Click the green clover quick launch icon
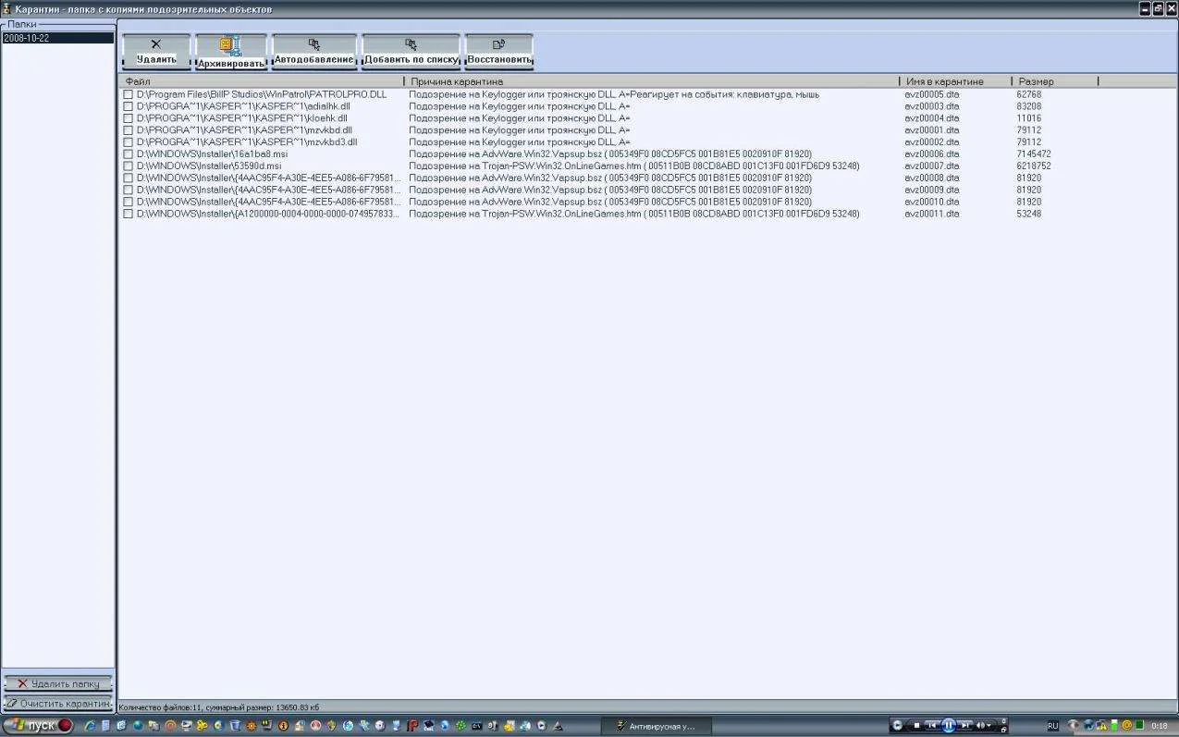 point(460,726)
